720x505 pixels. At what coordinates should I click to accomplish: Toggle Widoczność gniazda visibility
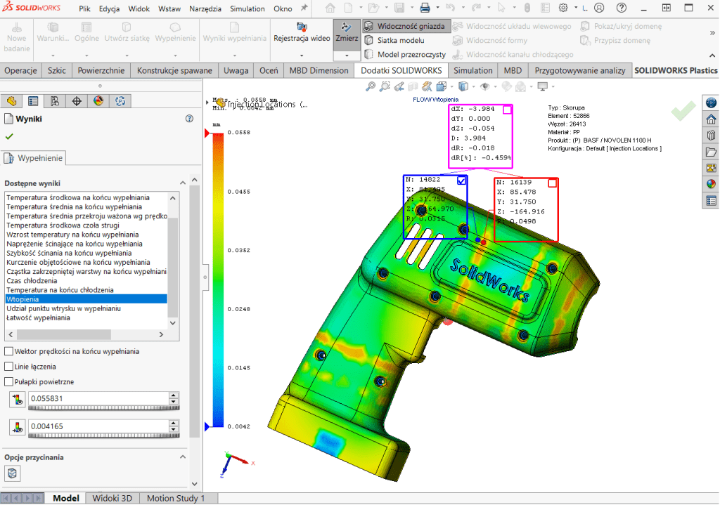click(x=406, y=26)
